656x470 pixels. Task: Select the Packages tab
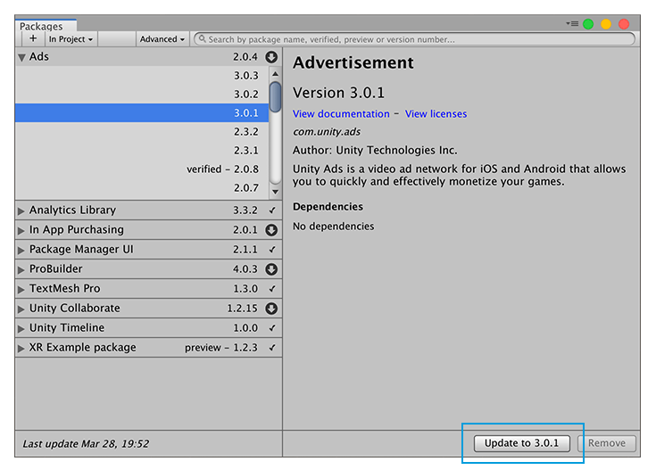point(41,26)
